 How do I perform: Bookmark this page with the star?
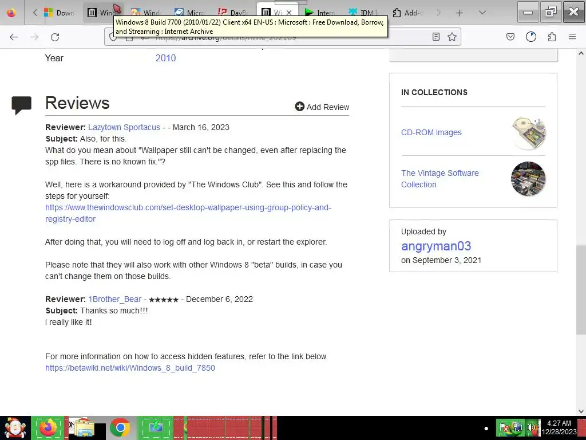[x=452, y=37]
